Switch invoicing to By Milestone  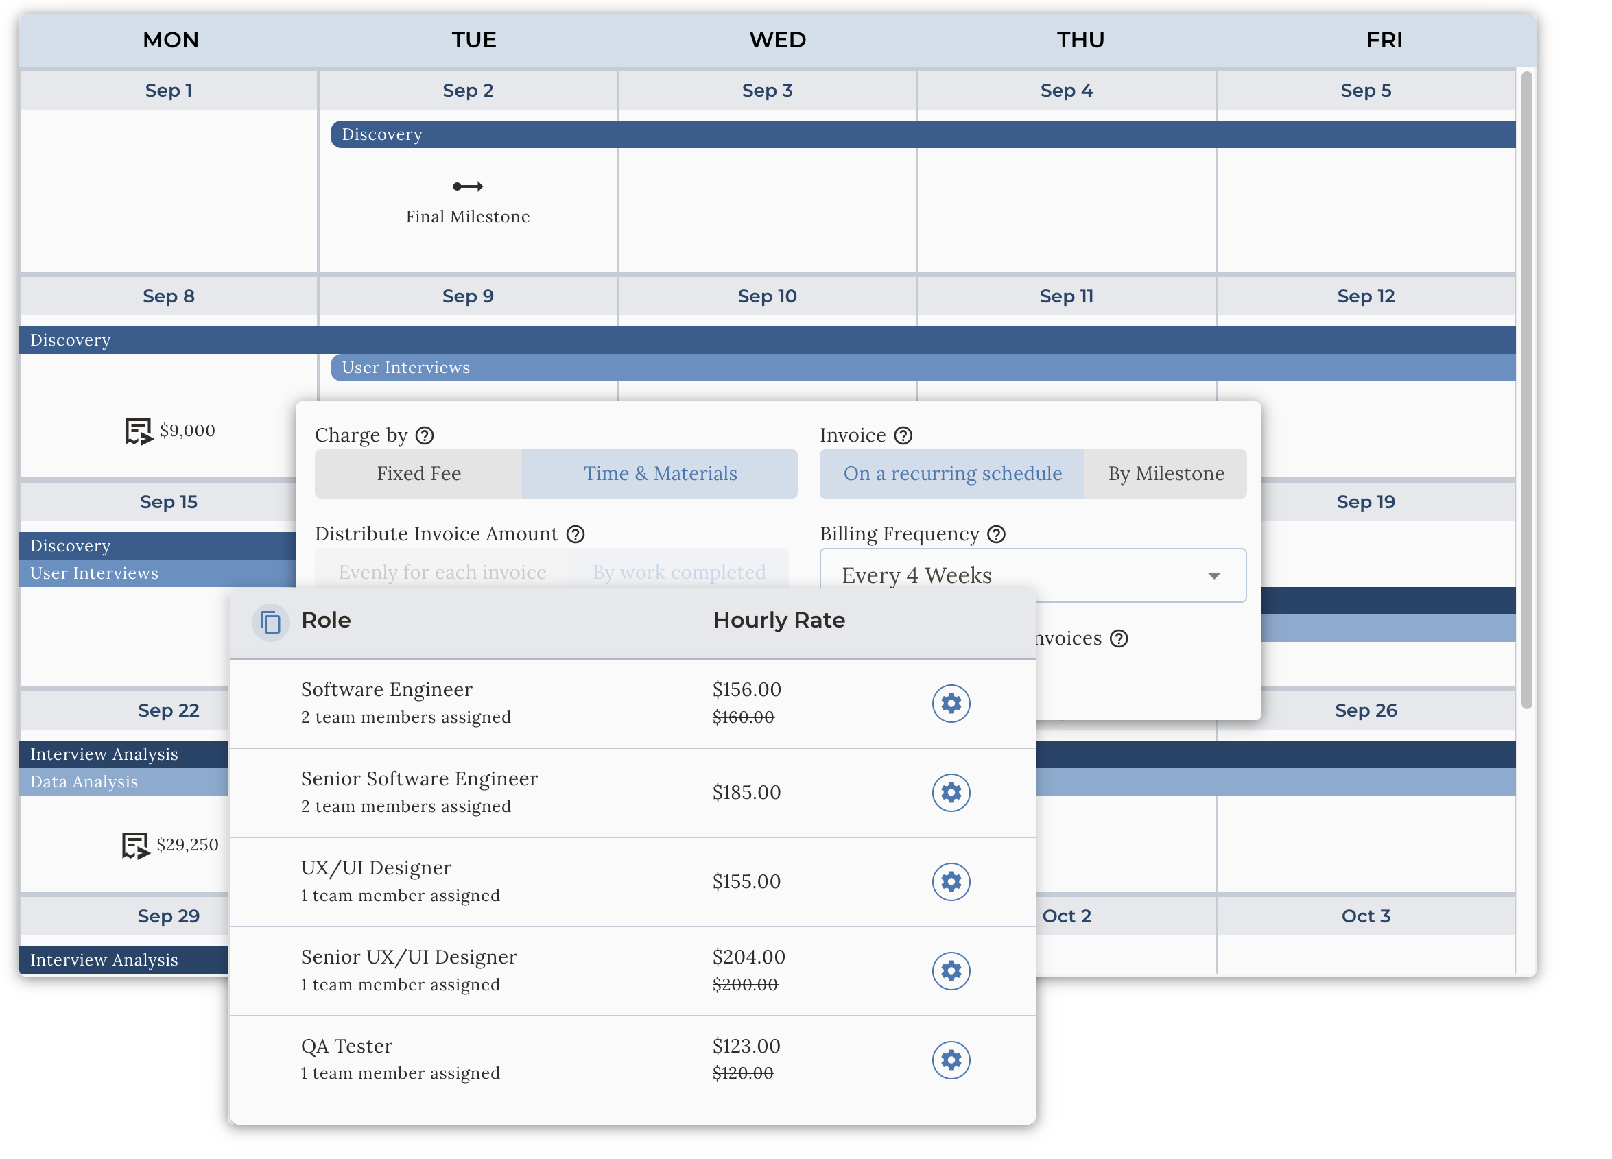click(x=1165, y=474)
